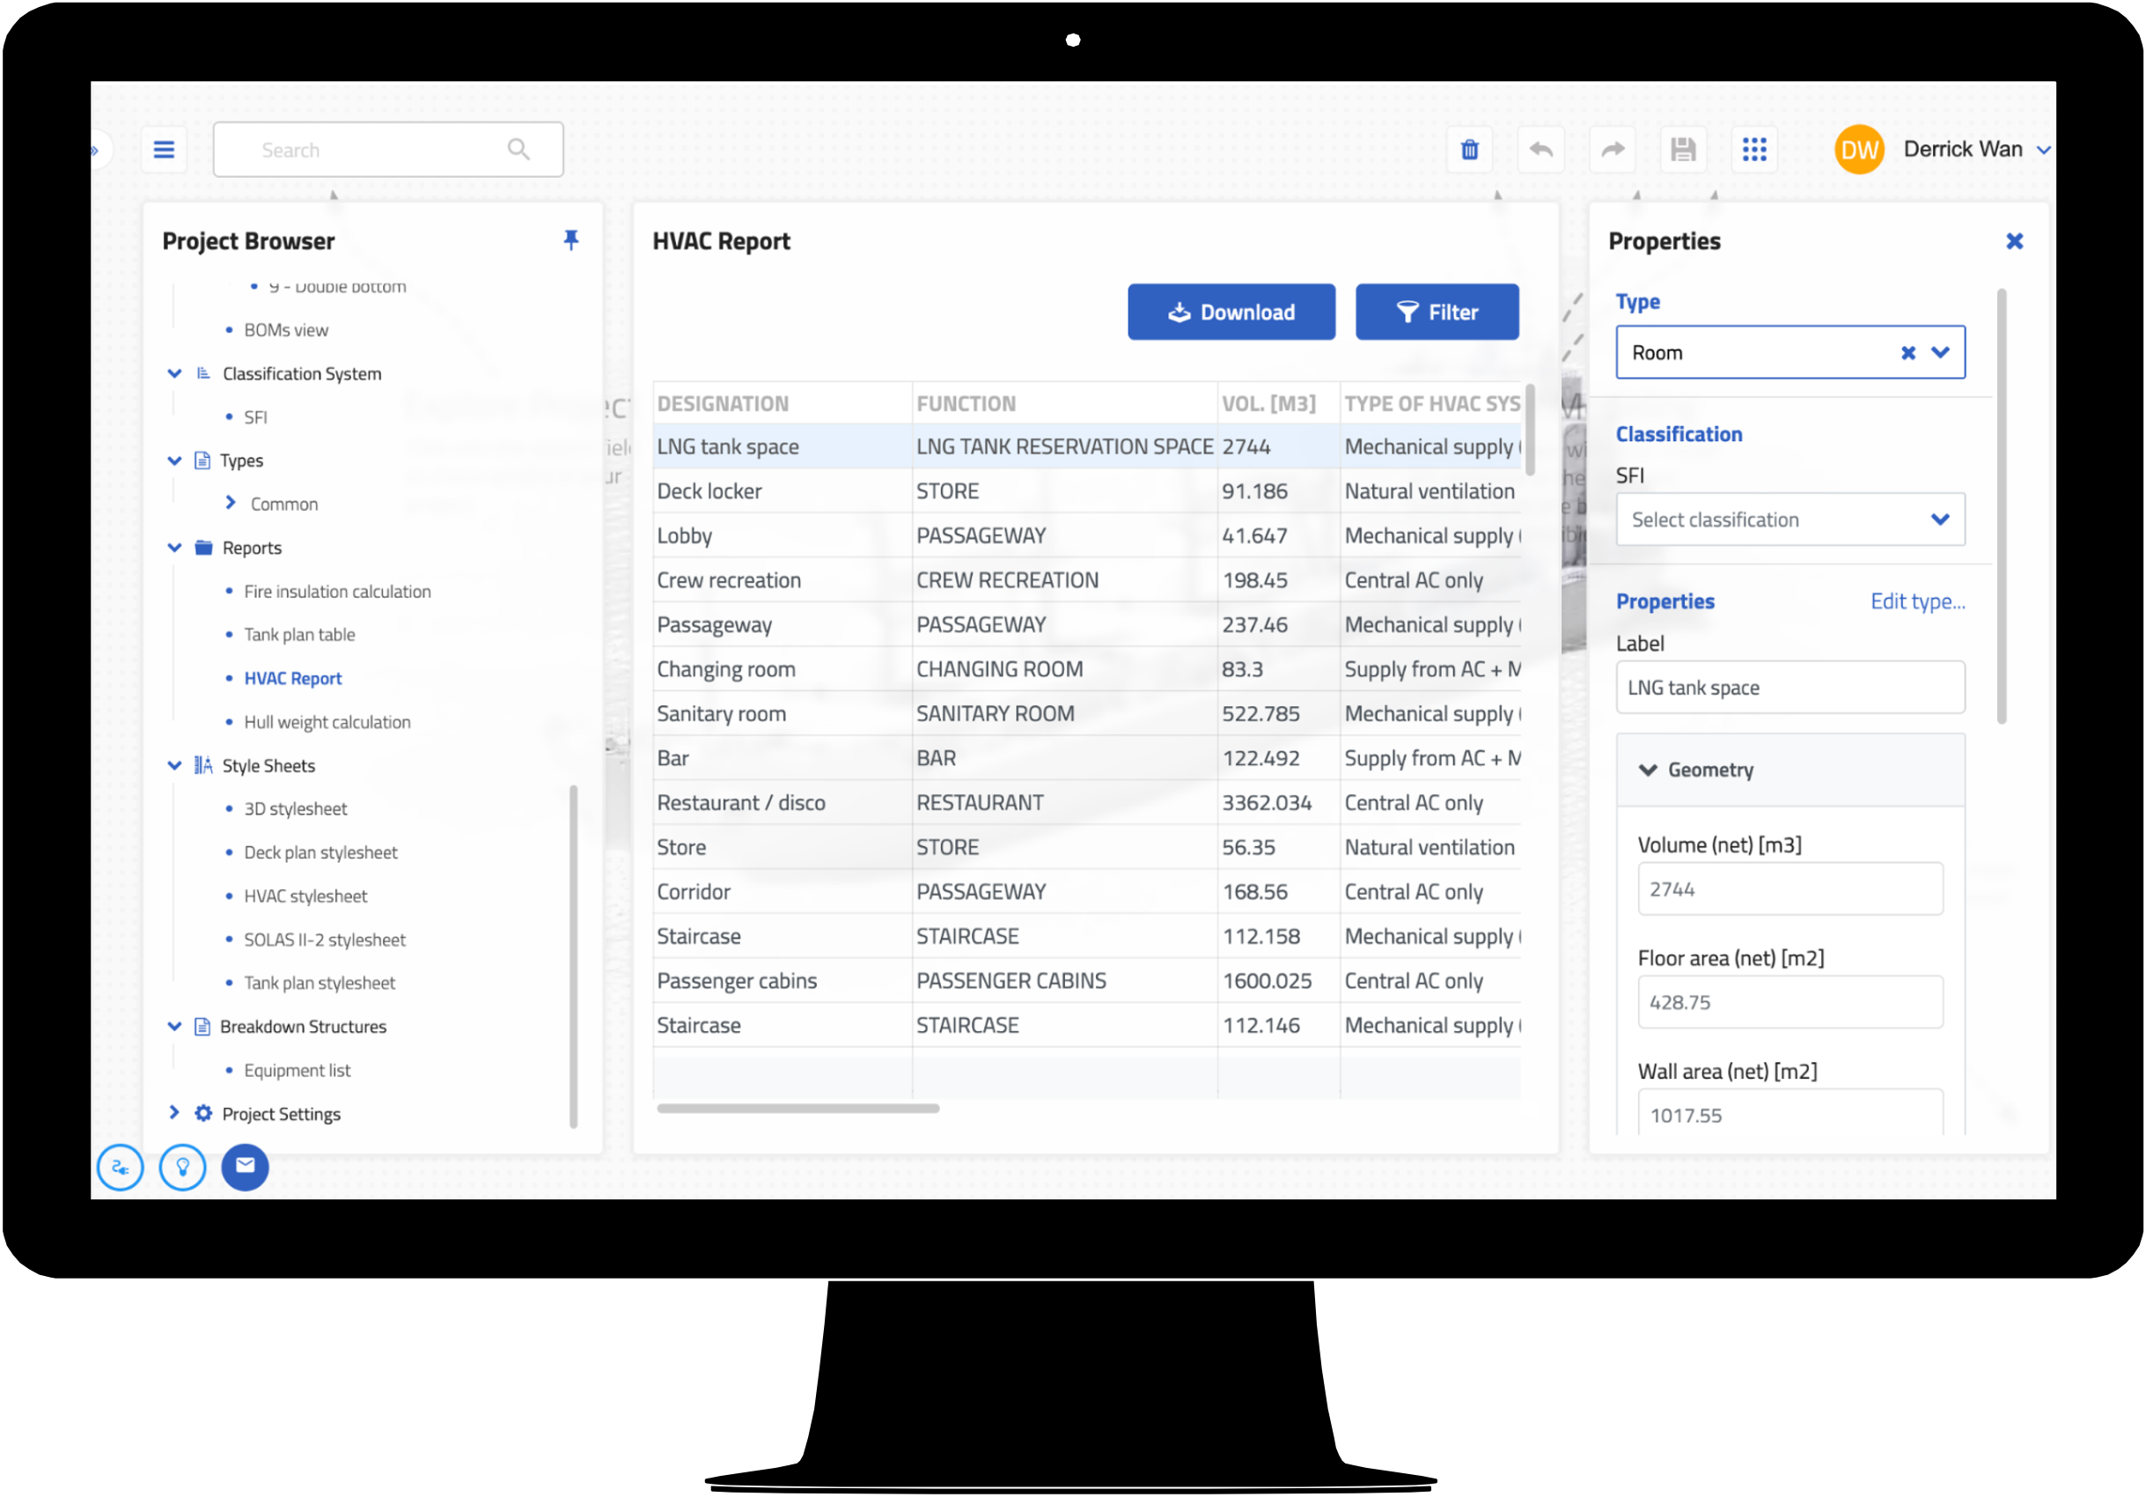2146x1497 pixels.
Task: Click the Breakdown Structures document icon
Action: coord(202,1026)
